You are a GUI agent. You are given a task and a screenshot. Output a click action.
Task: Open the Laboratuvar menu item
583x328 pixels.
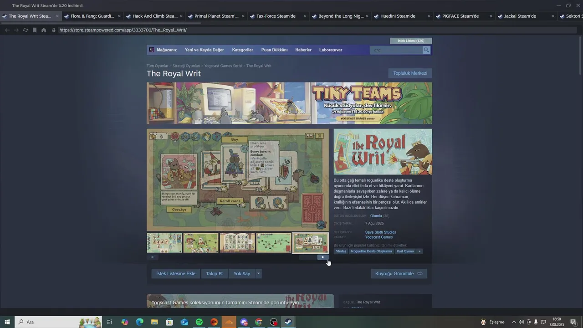point(331,50)
